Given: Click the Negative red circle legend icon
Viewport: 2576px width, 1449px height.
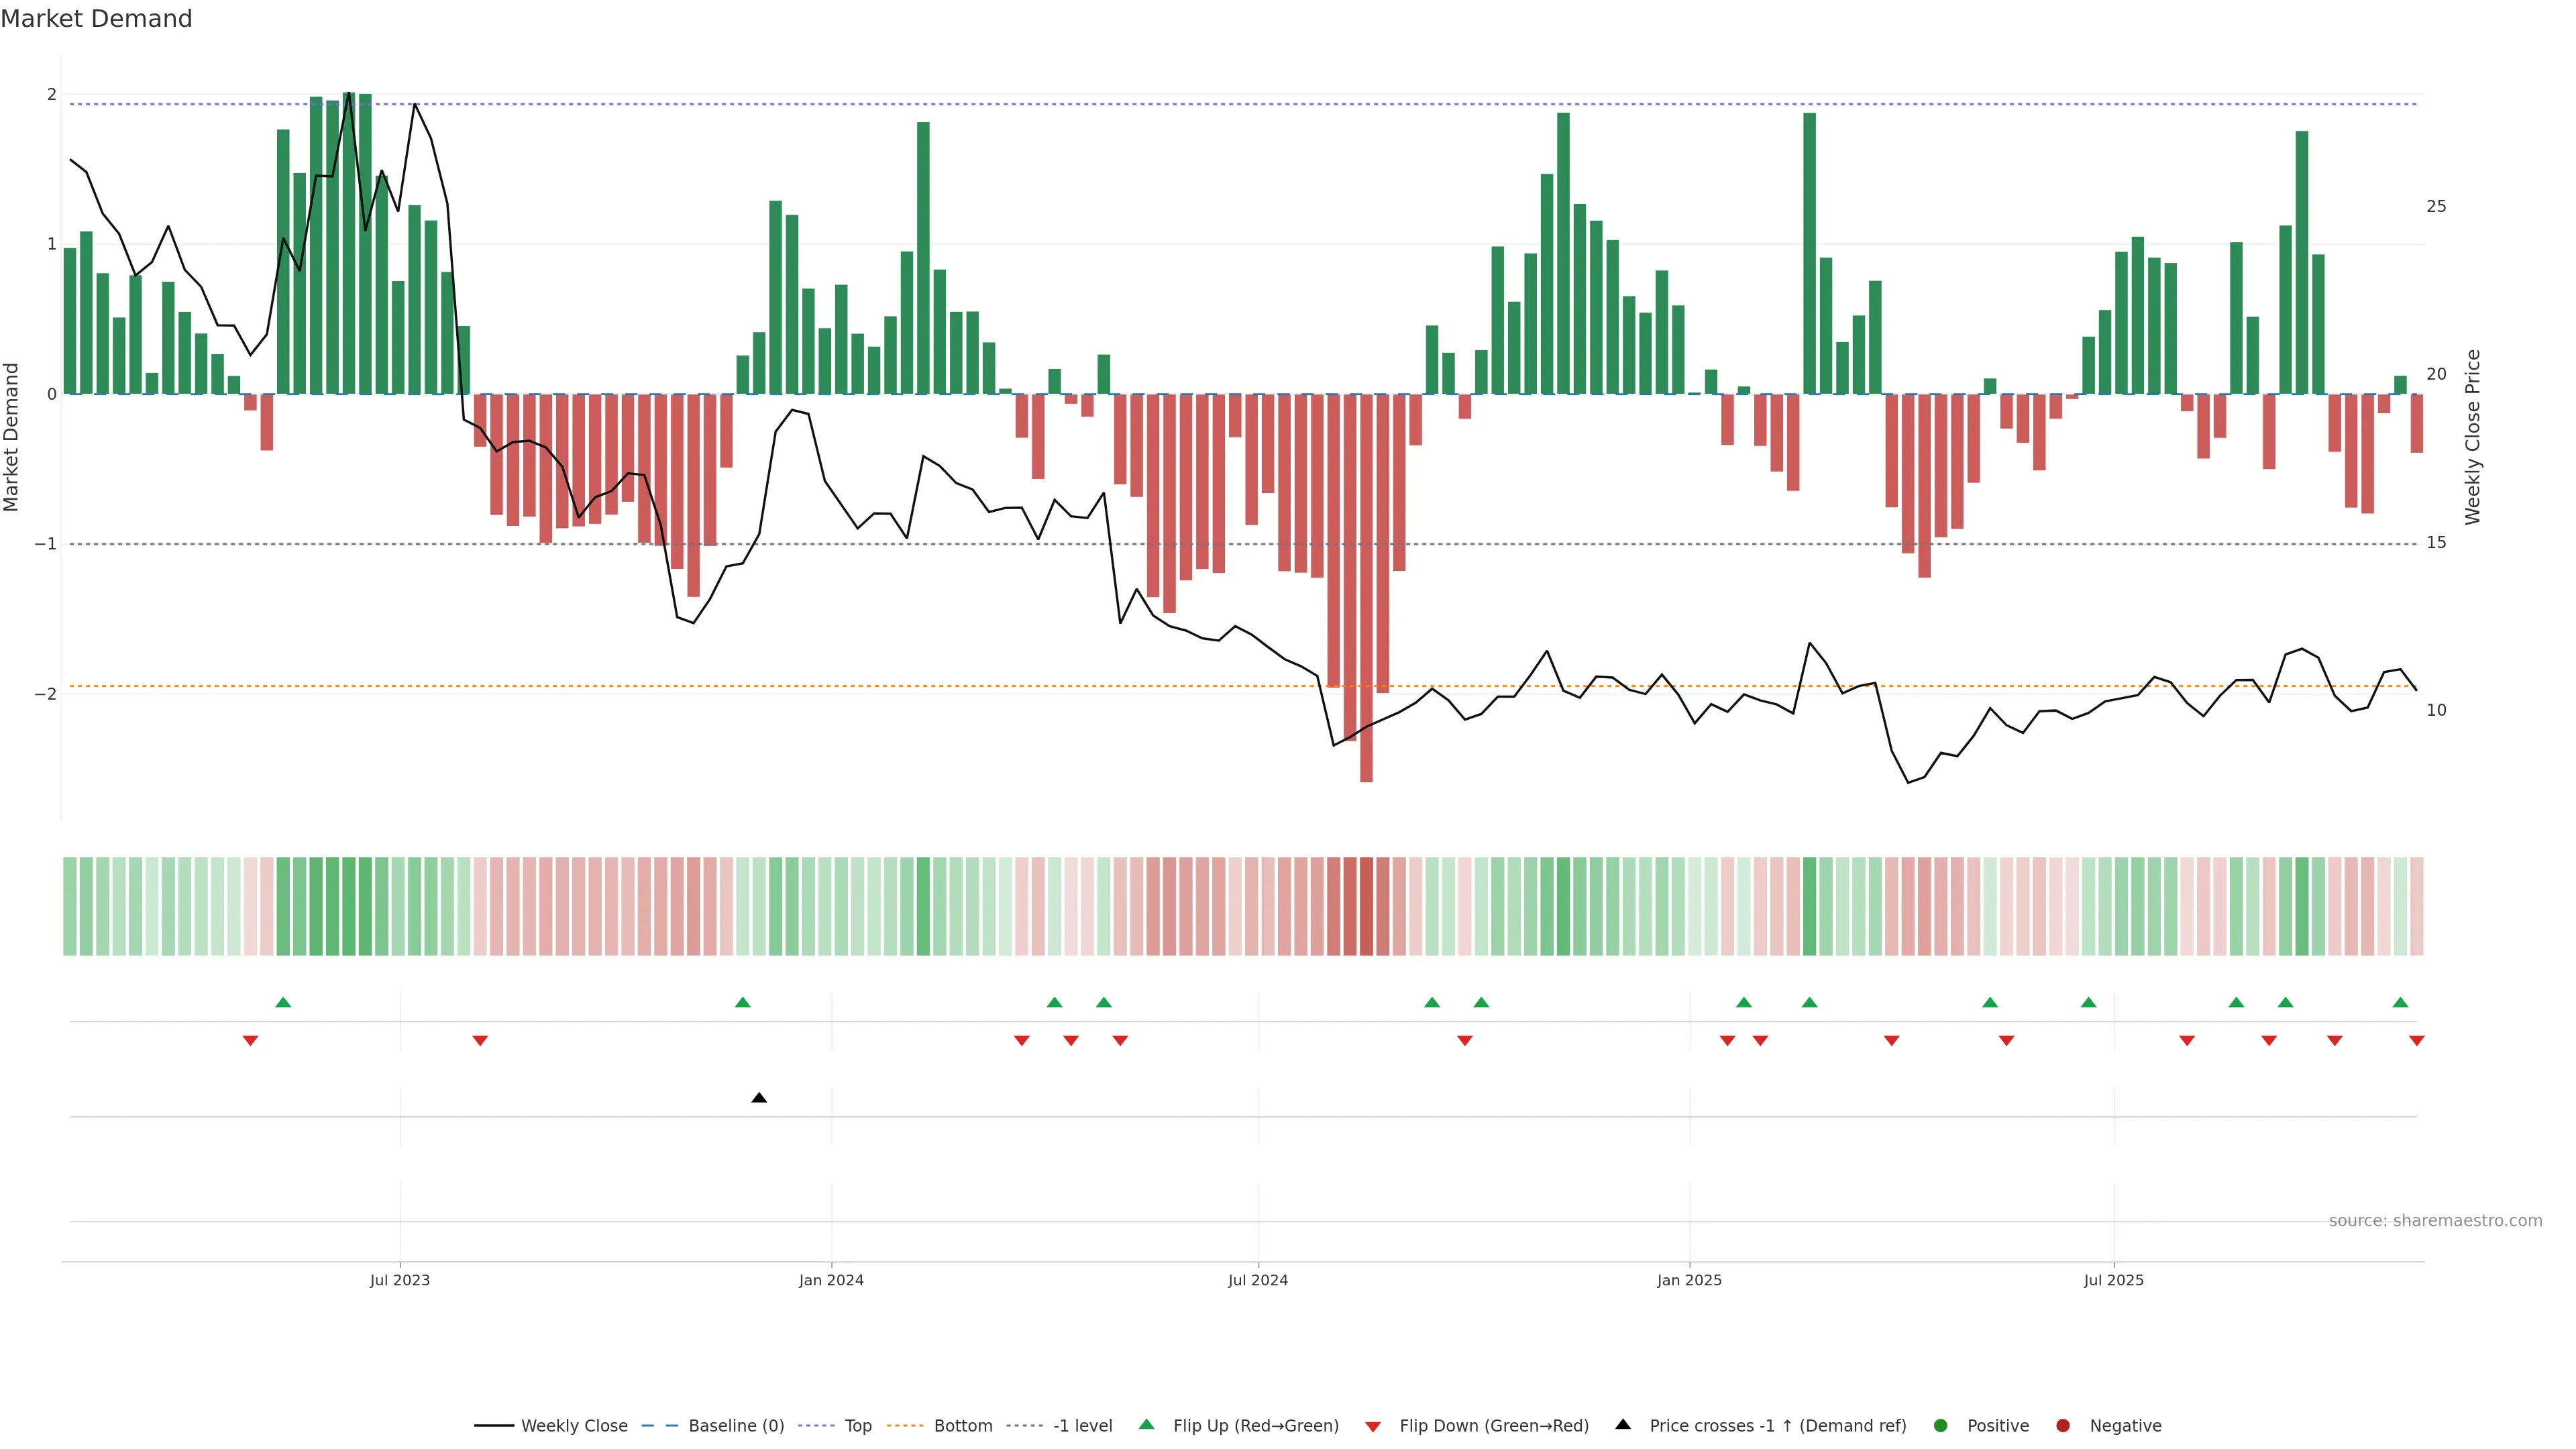Looking at the screenshot, I should 2063,1426.
